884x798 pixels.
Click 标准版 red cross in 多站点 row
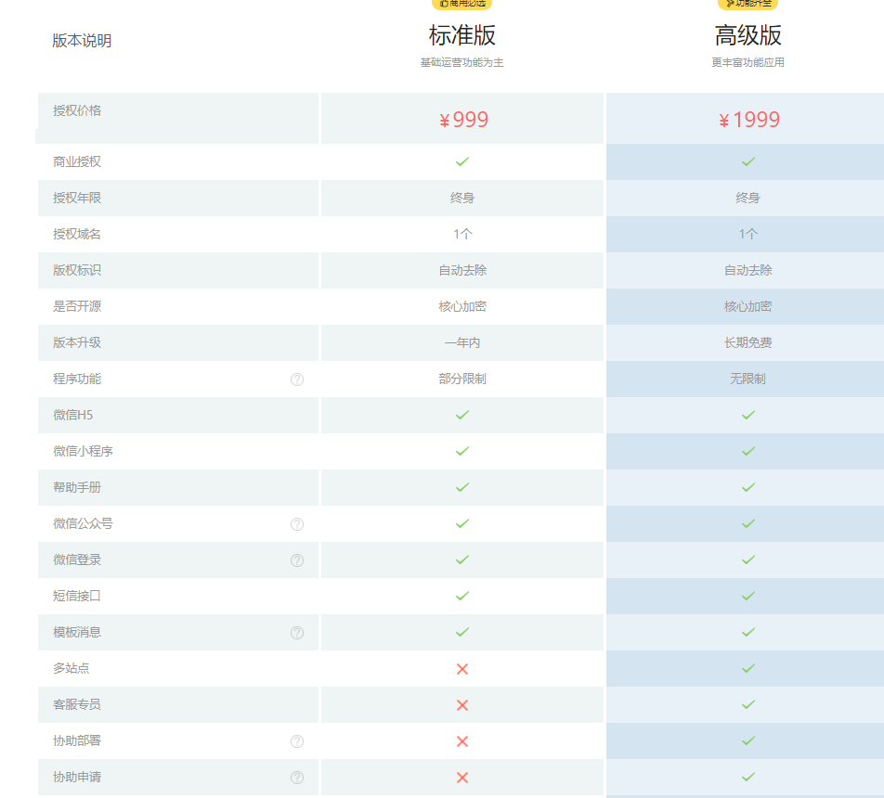click(462, 669)
